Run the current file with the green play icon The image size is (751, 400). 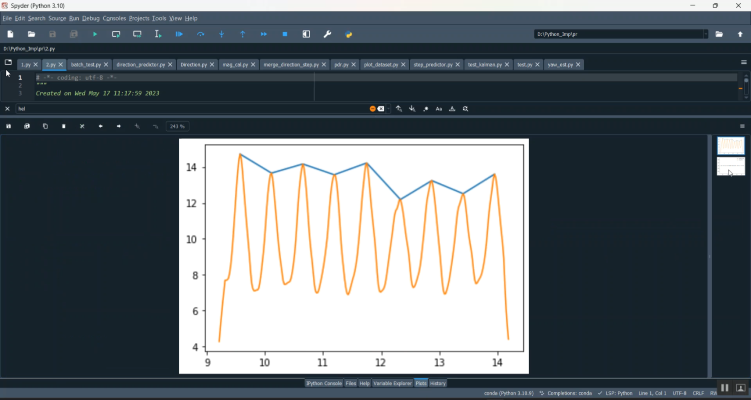tap(95, 34)
